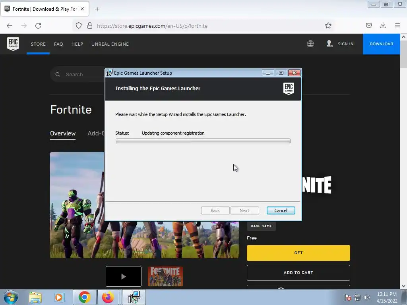Open the shield tracking protection icon
407x305 pixels.
click(x=79, y=26)
